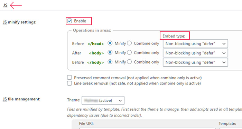Select Minify for After <body> area

pyautogui.click(x=110, y=53)
